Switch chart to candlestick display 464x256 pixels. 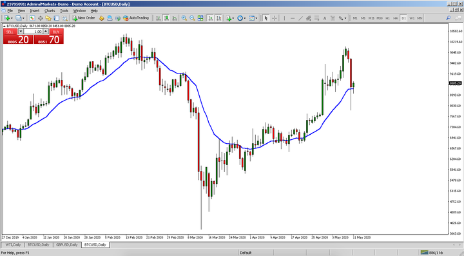pos(167,18)
